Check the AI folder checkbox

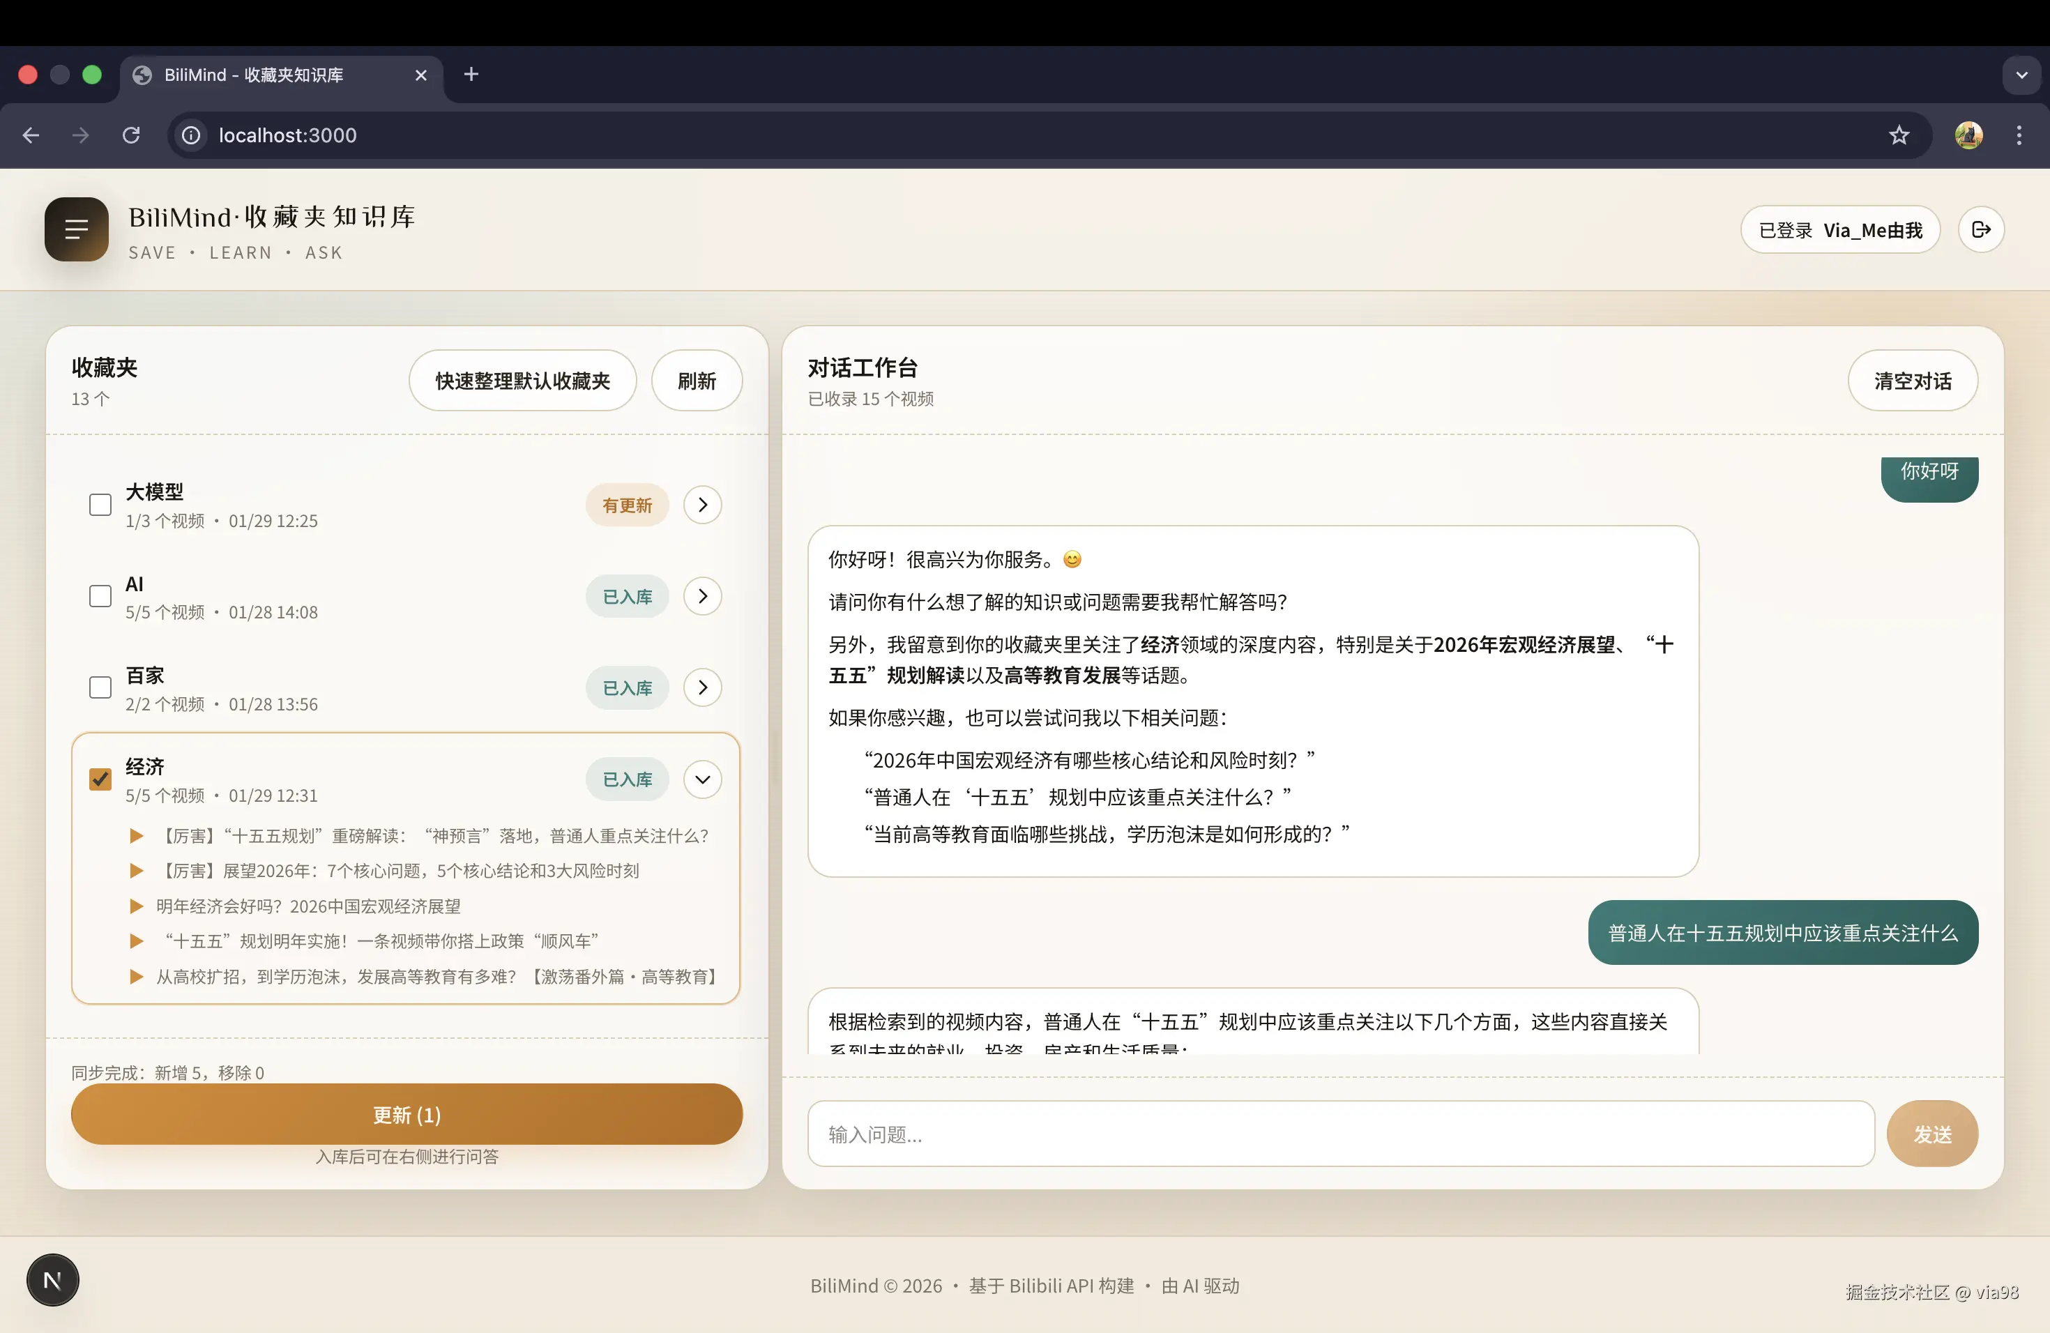100,596
